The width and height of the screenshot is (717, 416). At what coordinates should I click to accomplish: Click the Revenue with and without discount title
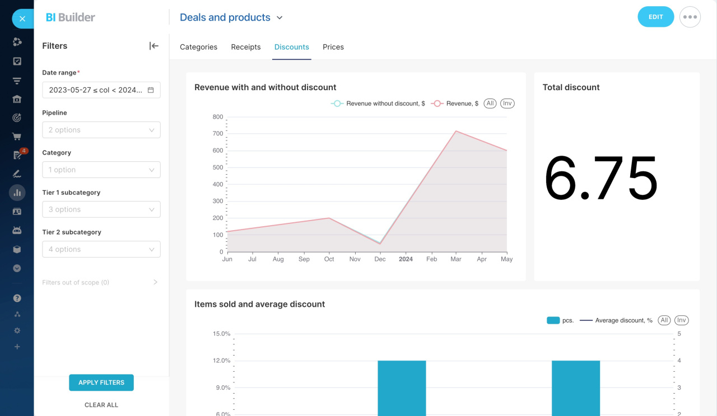(266, 87)
